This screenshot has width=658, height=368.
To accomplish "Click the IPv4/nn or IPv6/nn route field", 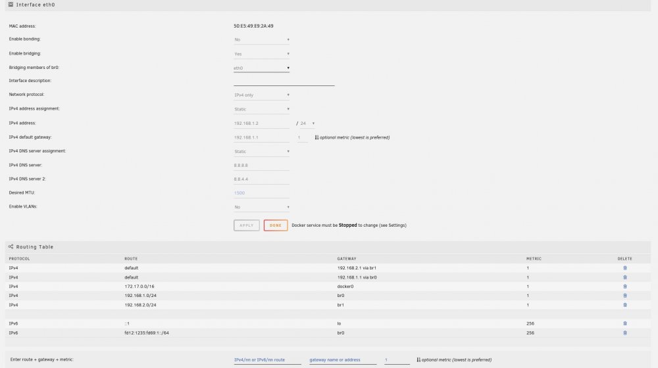I will click(267, 359).
